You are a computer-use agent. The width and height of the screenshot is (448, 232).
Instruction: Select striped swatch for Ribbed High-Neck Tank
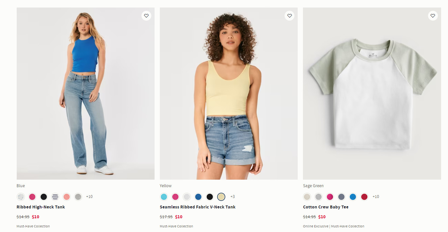tap(55, 197)
